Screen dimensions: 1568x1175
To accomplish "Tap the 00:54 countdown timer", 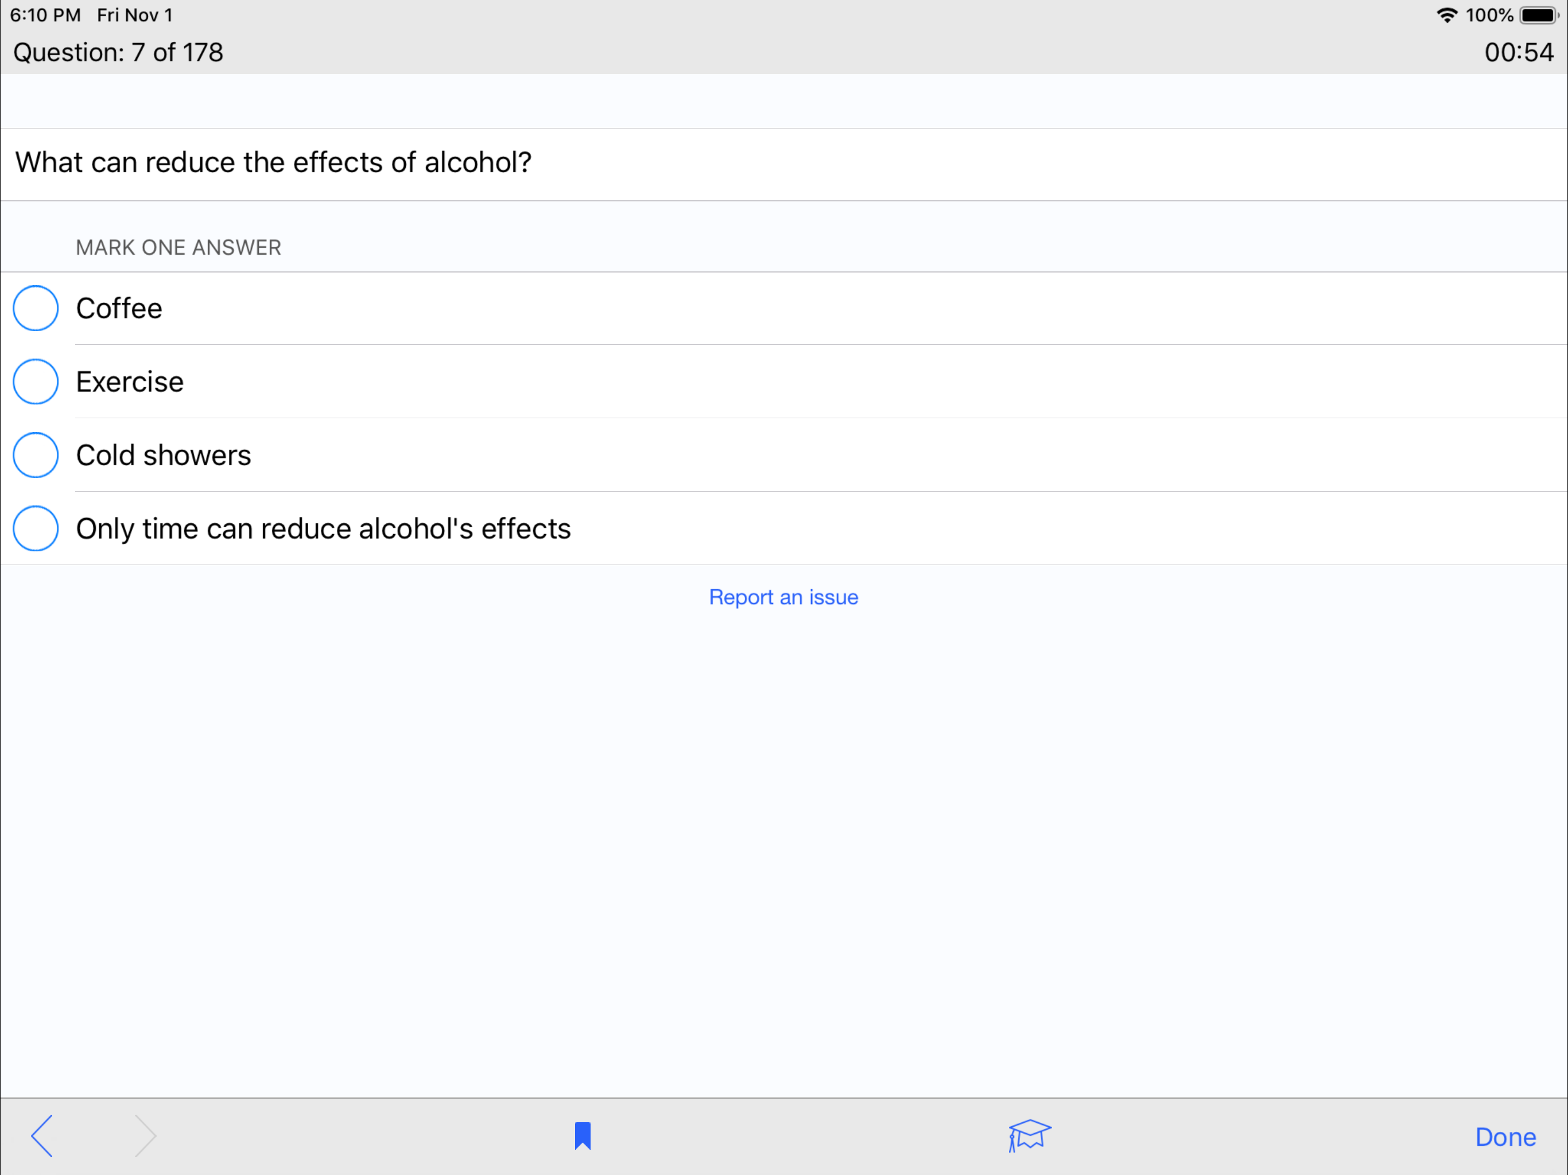I will pyautogui.click(x=1519, y=52).
